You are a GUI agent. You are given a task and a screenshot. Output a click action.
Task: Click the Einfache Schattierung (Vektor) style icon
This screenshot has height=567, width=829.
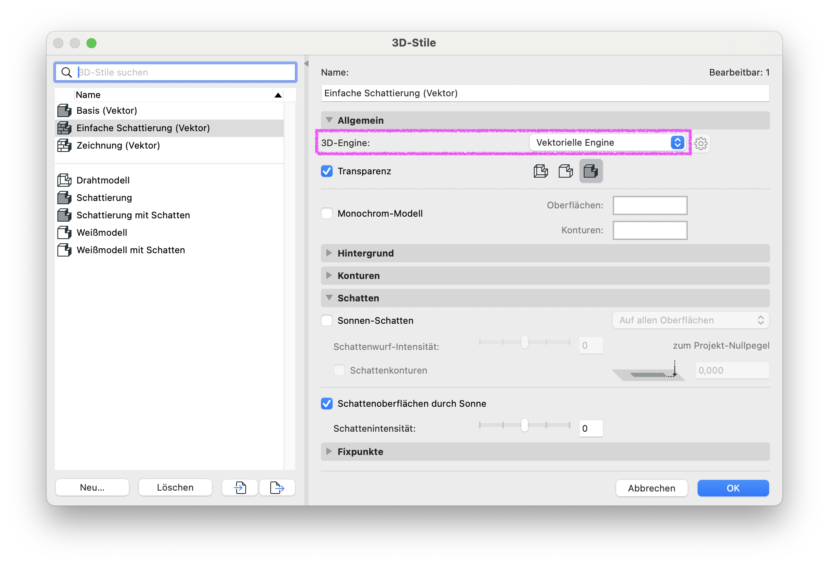pos(64,128)
